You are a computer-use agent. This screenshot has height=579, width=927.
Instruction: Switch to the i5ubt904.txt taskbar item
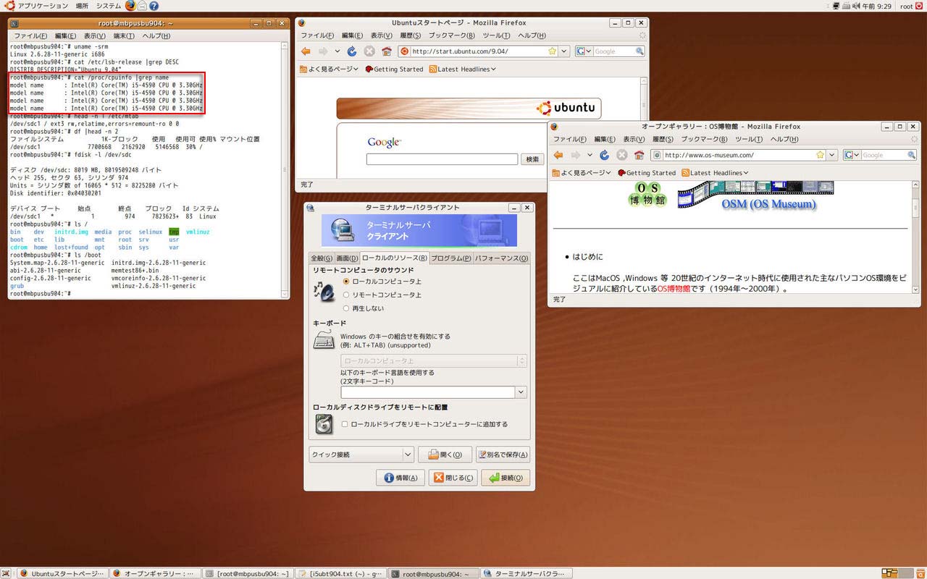(x=341, y=573)
